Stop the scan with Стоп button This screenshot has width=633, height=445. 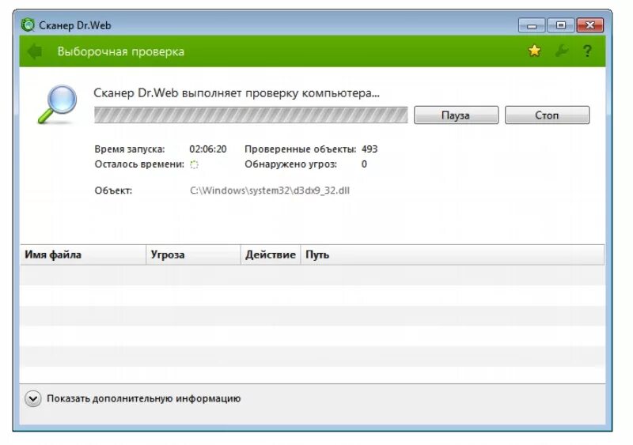(x=547, y=115)
